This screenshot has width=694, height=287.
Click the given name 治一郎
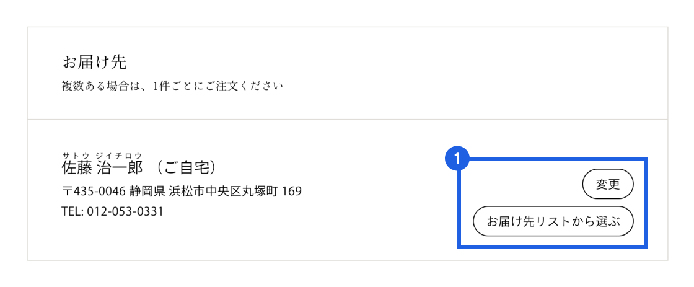click(x=120, y=167)
